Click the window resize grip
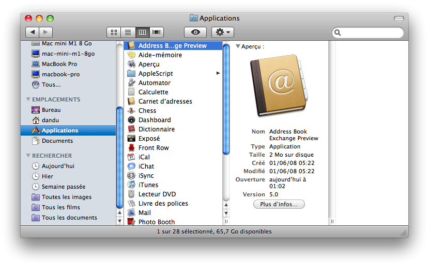Screen dimensions: 429x266 click(404, 232)
